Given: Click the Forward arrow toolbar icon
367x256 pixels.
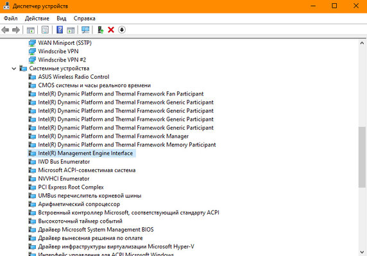Looking at the screenshot, I should 16,30.
